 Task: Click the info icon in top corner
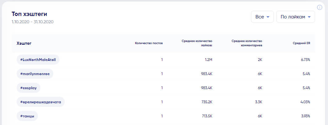click(x=320, y=7)
